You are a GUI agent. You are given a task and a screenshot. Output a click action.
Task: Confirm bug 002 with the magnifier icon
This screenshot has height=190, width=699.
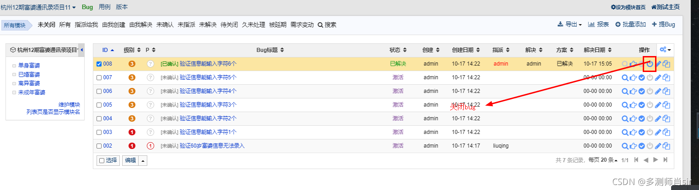click(625, 146)
